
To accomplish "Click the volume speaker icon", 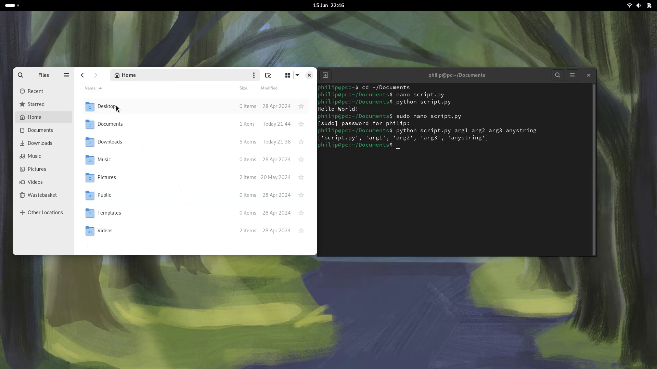I will [x=639, y=5].
